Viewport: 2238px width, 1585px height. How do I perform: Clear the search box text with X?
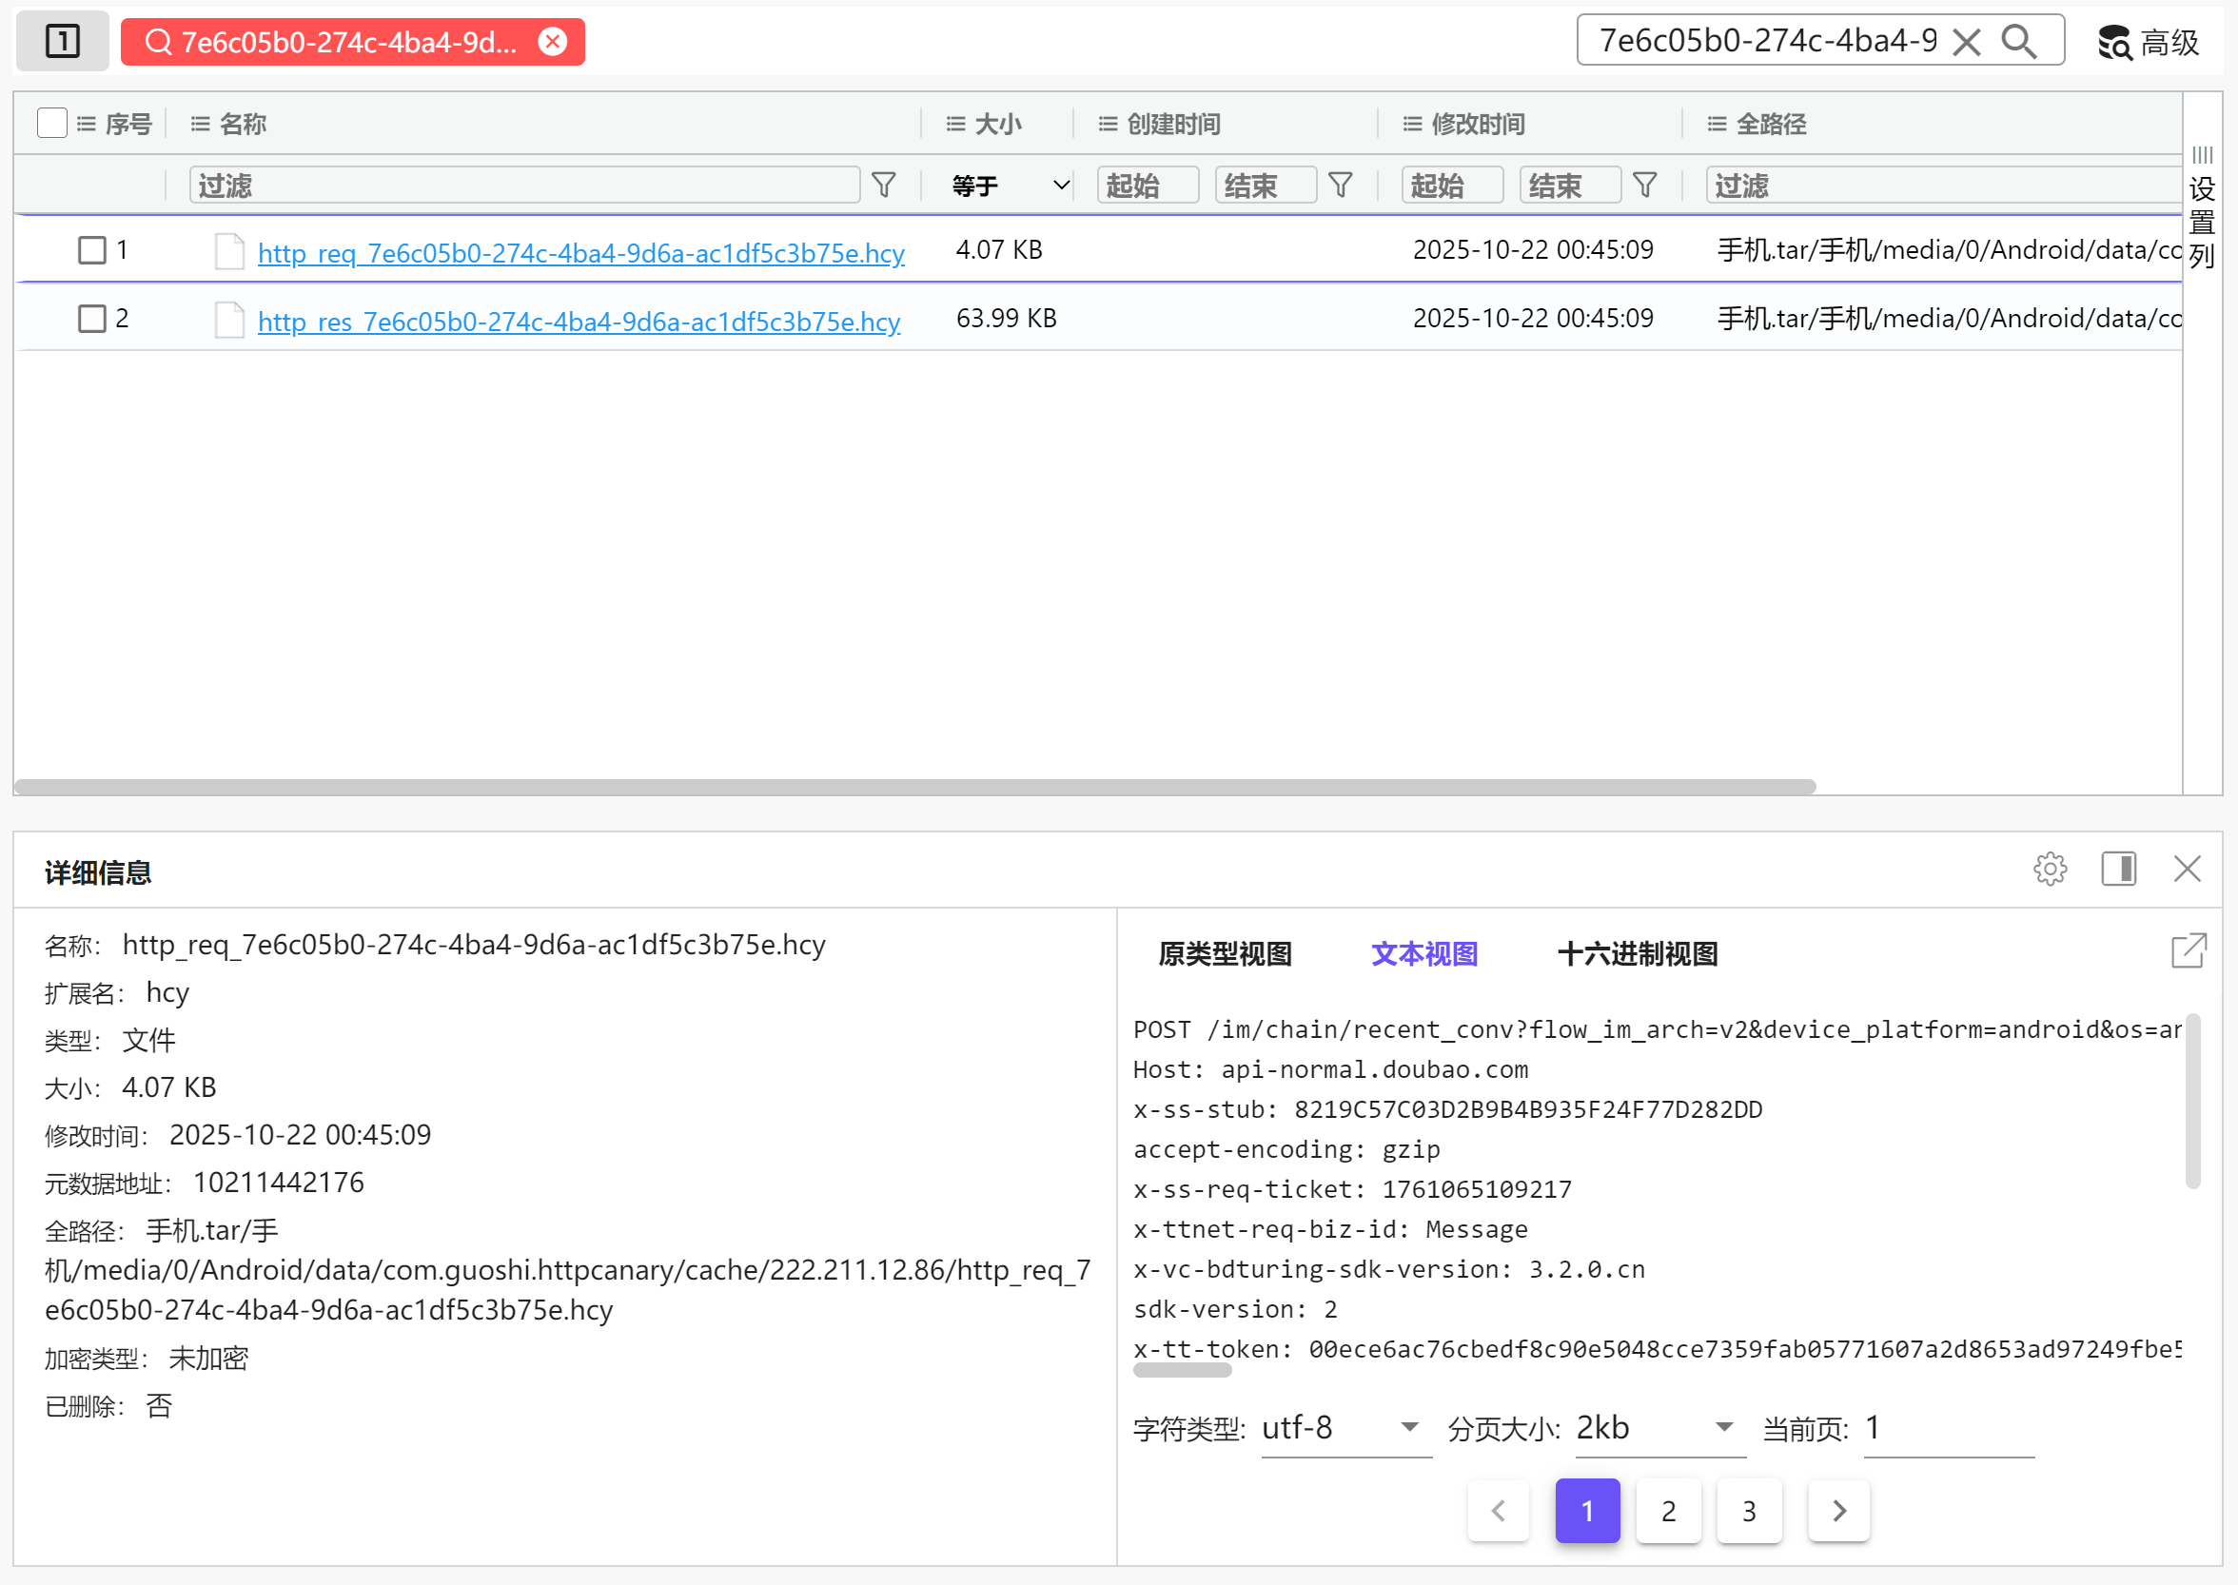click(1967, 42)
